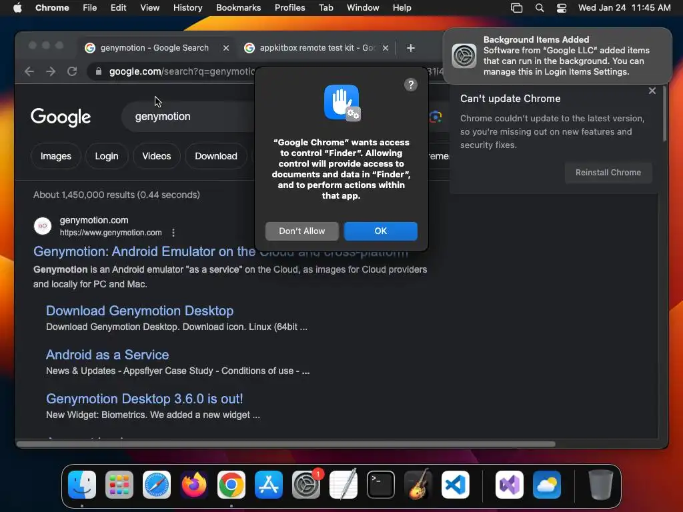683x512 pixels.
Task: Open the Trash in the dock
Action: click(x=601, y=485)
